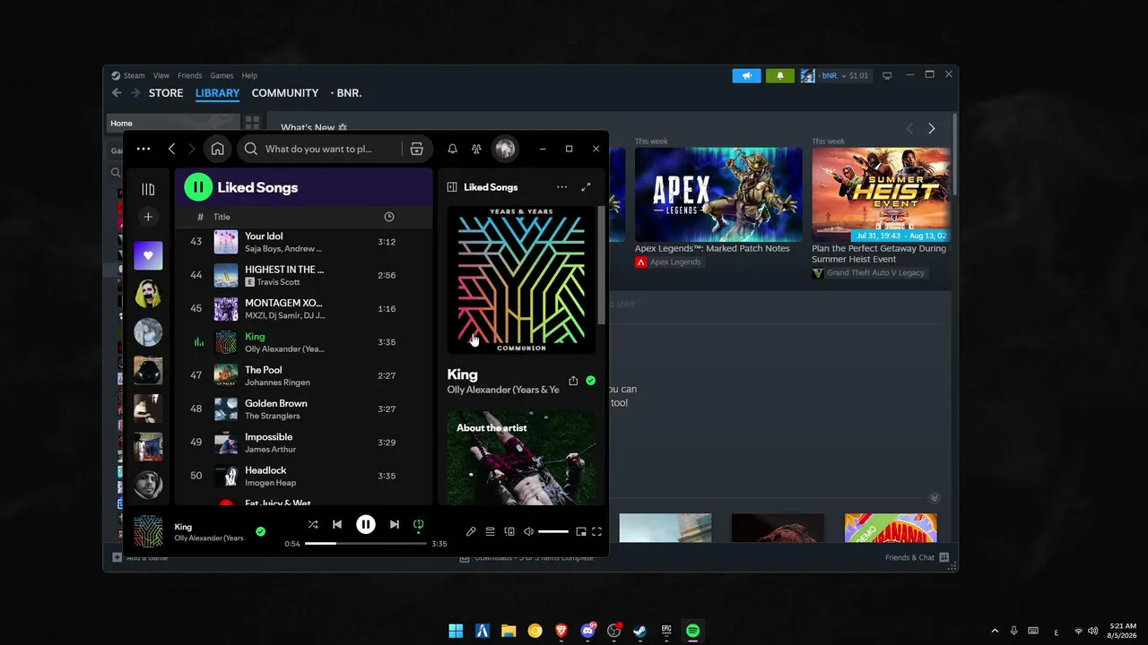Open the Steam Help menu
Screen dimensions: 1148x645
pyautogui.click(x=249, y=75)
